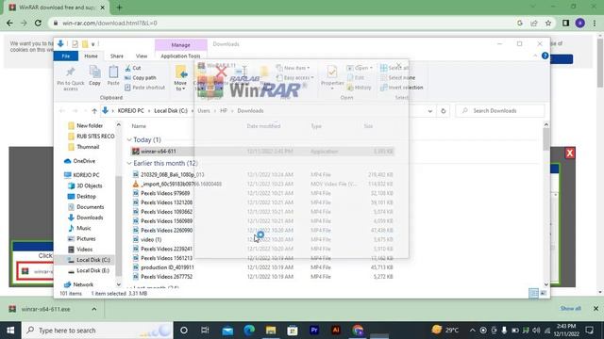Go up one folder level arrow
The height and width of the screenshot is (339, 604).
coord(94,111)
